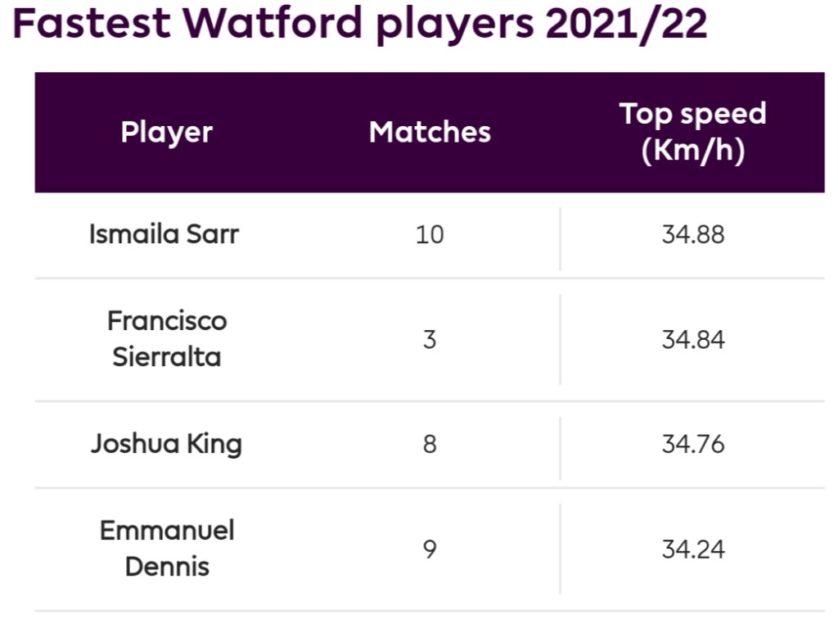This screenshot has width=838, height=629.
Task: Click the 2021/22 season text in title
Action: tap(625, 25)
